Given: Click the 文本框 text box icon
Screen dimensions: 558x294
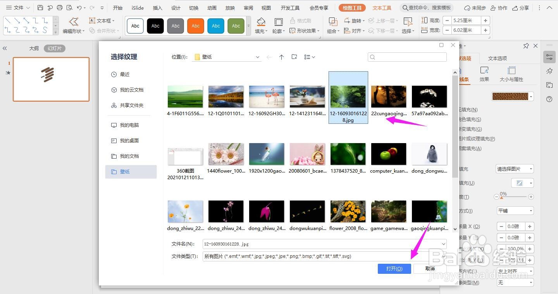Looking at the screenshot, I should (x=92, y=21).
